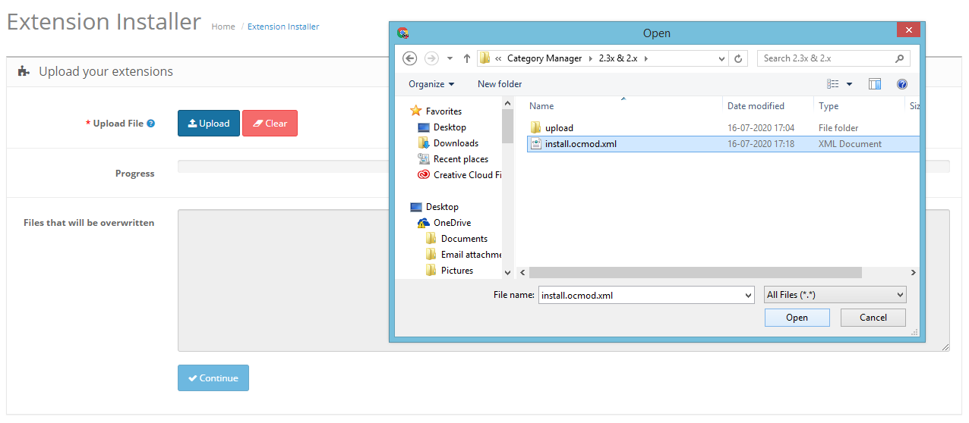
Task: Open Pictures under OneDrive
Action: pyautogui.click(x=457, y=271)
